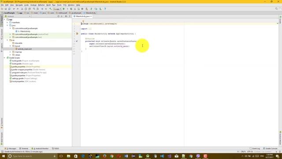The height and width of the screenshot is (159, 282).
Task: Open the VCS menu
Action: click(x=65, y=5)
